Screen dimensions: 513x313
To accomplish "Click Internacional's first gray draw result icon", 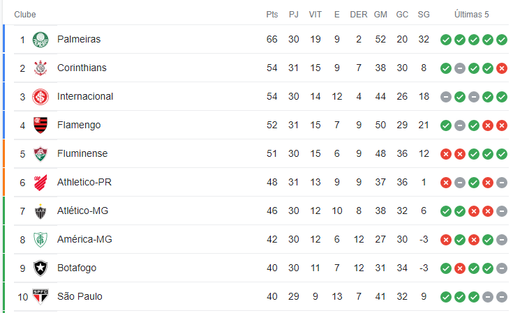I will [446, 97].
